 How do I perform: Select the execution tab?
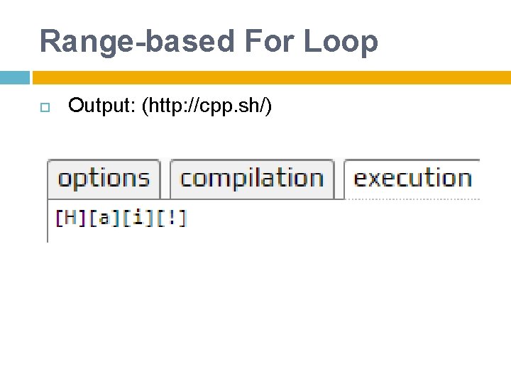point(412,178)
